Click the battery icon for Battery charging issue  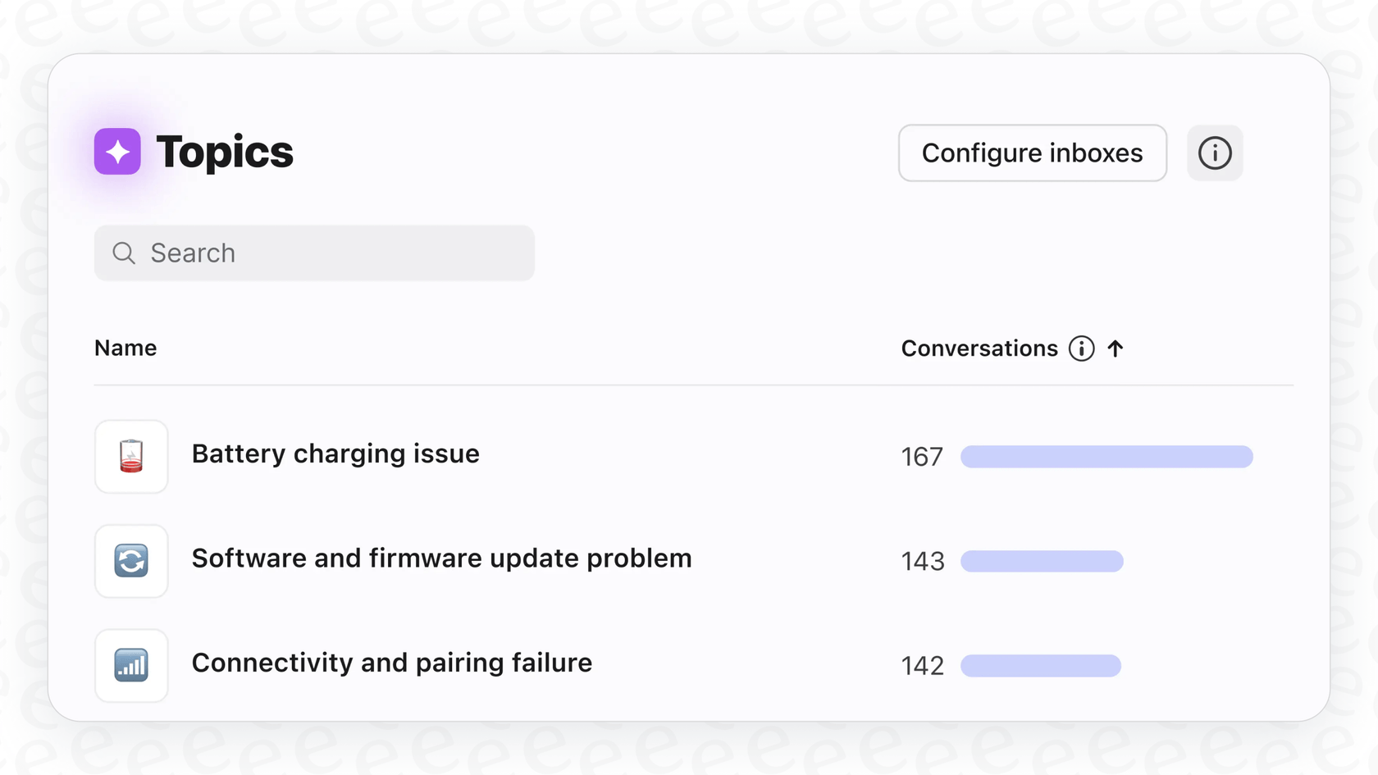131,457
